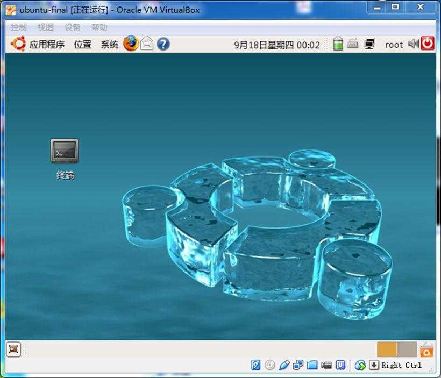Toggle the show desktop button in bottom panel

[x=13, y=350]
